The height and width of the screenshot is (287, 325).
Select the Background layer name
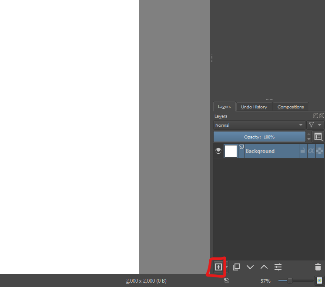[260, 151]
